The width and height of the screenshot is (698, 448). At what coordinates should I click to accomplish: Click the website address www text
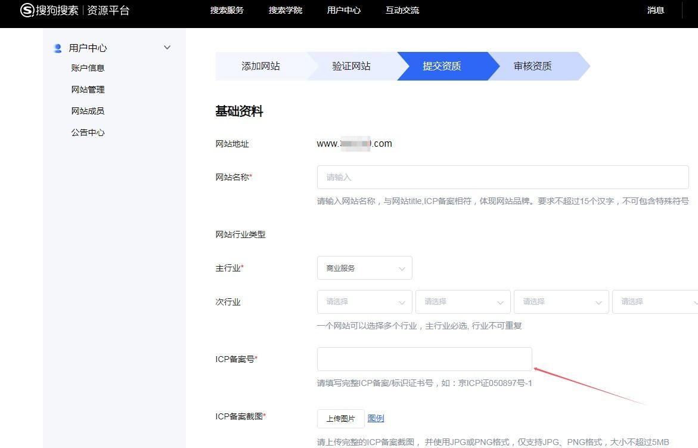(x=354, y=143)
